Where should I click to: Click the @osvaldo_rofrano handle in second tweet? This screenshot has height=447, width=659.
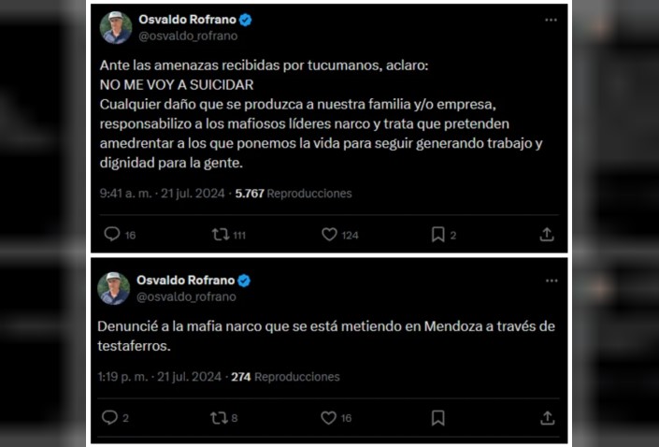tap(187, 296)
